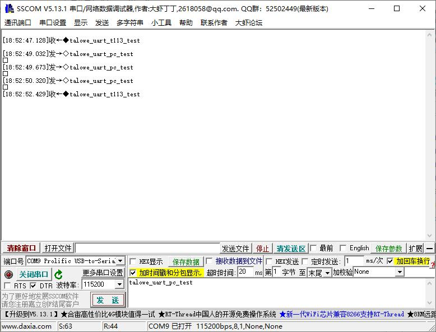Screen dimensions: 436x332
Task: Open the 发送 menu
Action: click(102, 22)
